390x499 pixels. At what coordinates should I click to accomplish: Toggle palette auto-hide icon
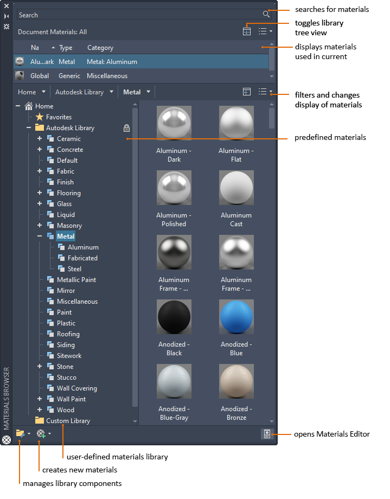[7, 16]
